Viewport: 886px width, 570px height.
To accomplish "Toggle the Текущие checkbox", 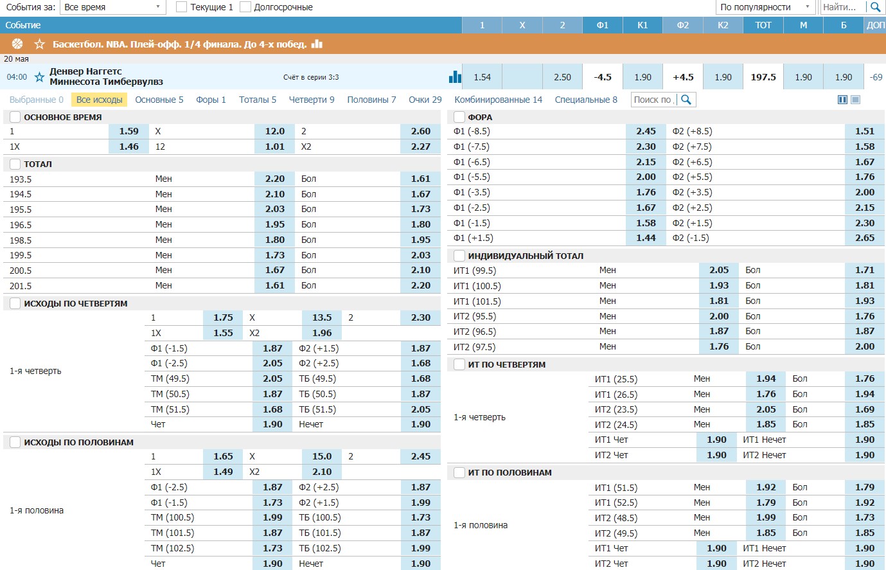I will click(181, 7).
